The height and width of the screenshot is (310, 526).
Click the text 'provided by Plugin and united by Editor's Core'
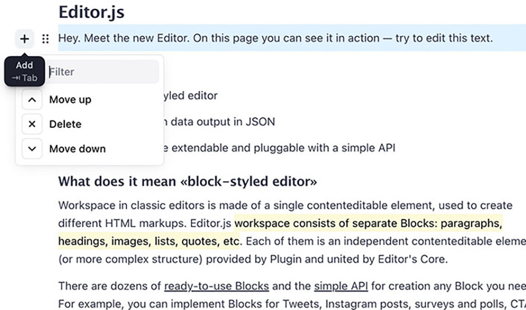pos(327,259)
